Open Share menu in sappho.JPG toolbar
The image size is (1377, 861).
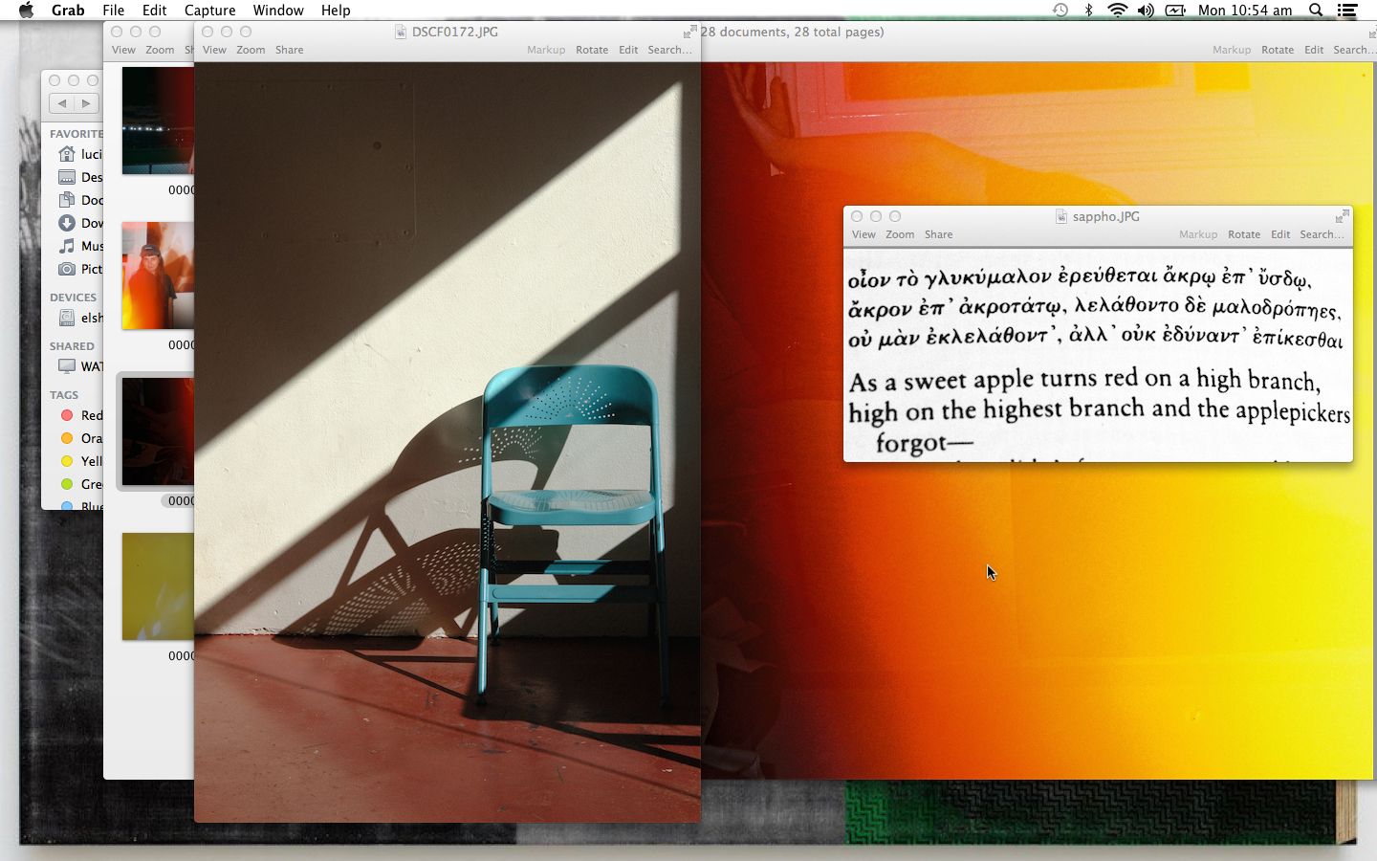(938, 234)
